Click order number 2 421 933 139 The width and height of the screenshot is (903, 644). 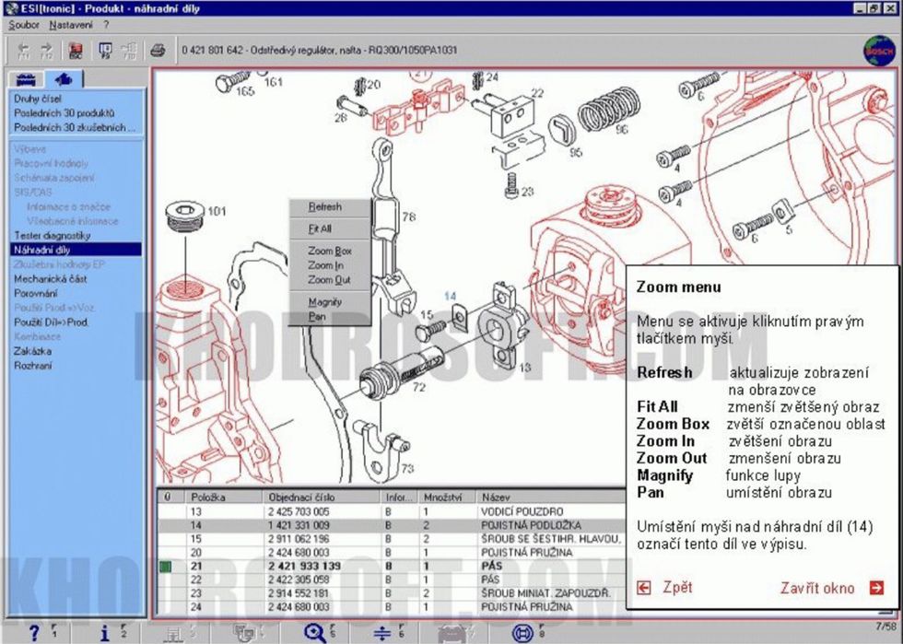[303, 567]
